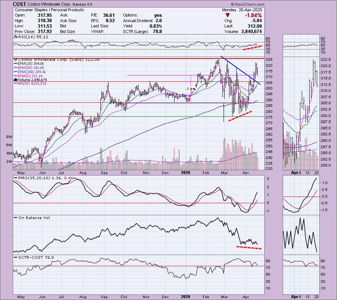
Task: Click the Annual Dividend value 2.6
Action: tap(159, 21)
